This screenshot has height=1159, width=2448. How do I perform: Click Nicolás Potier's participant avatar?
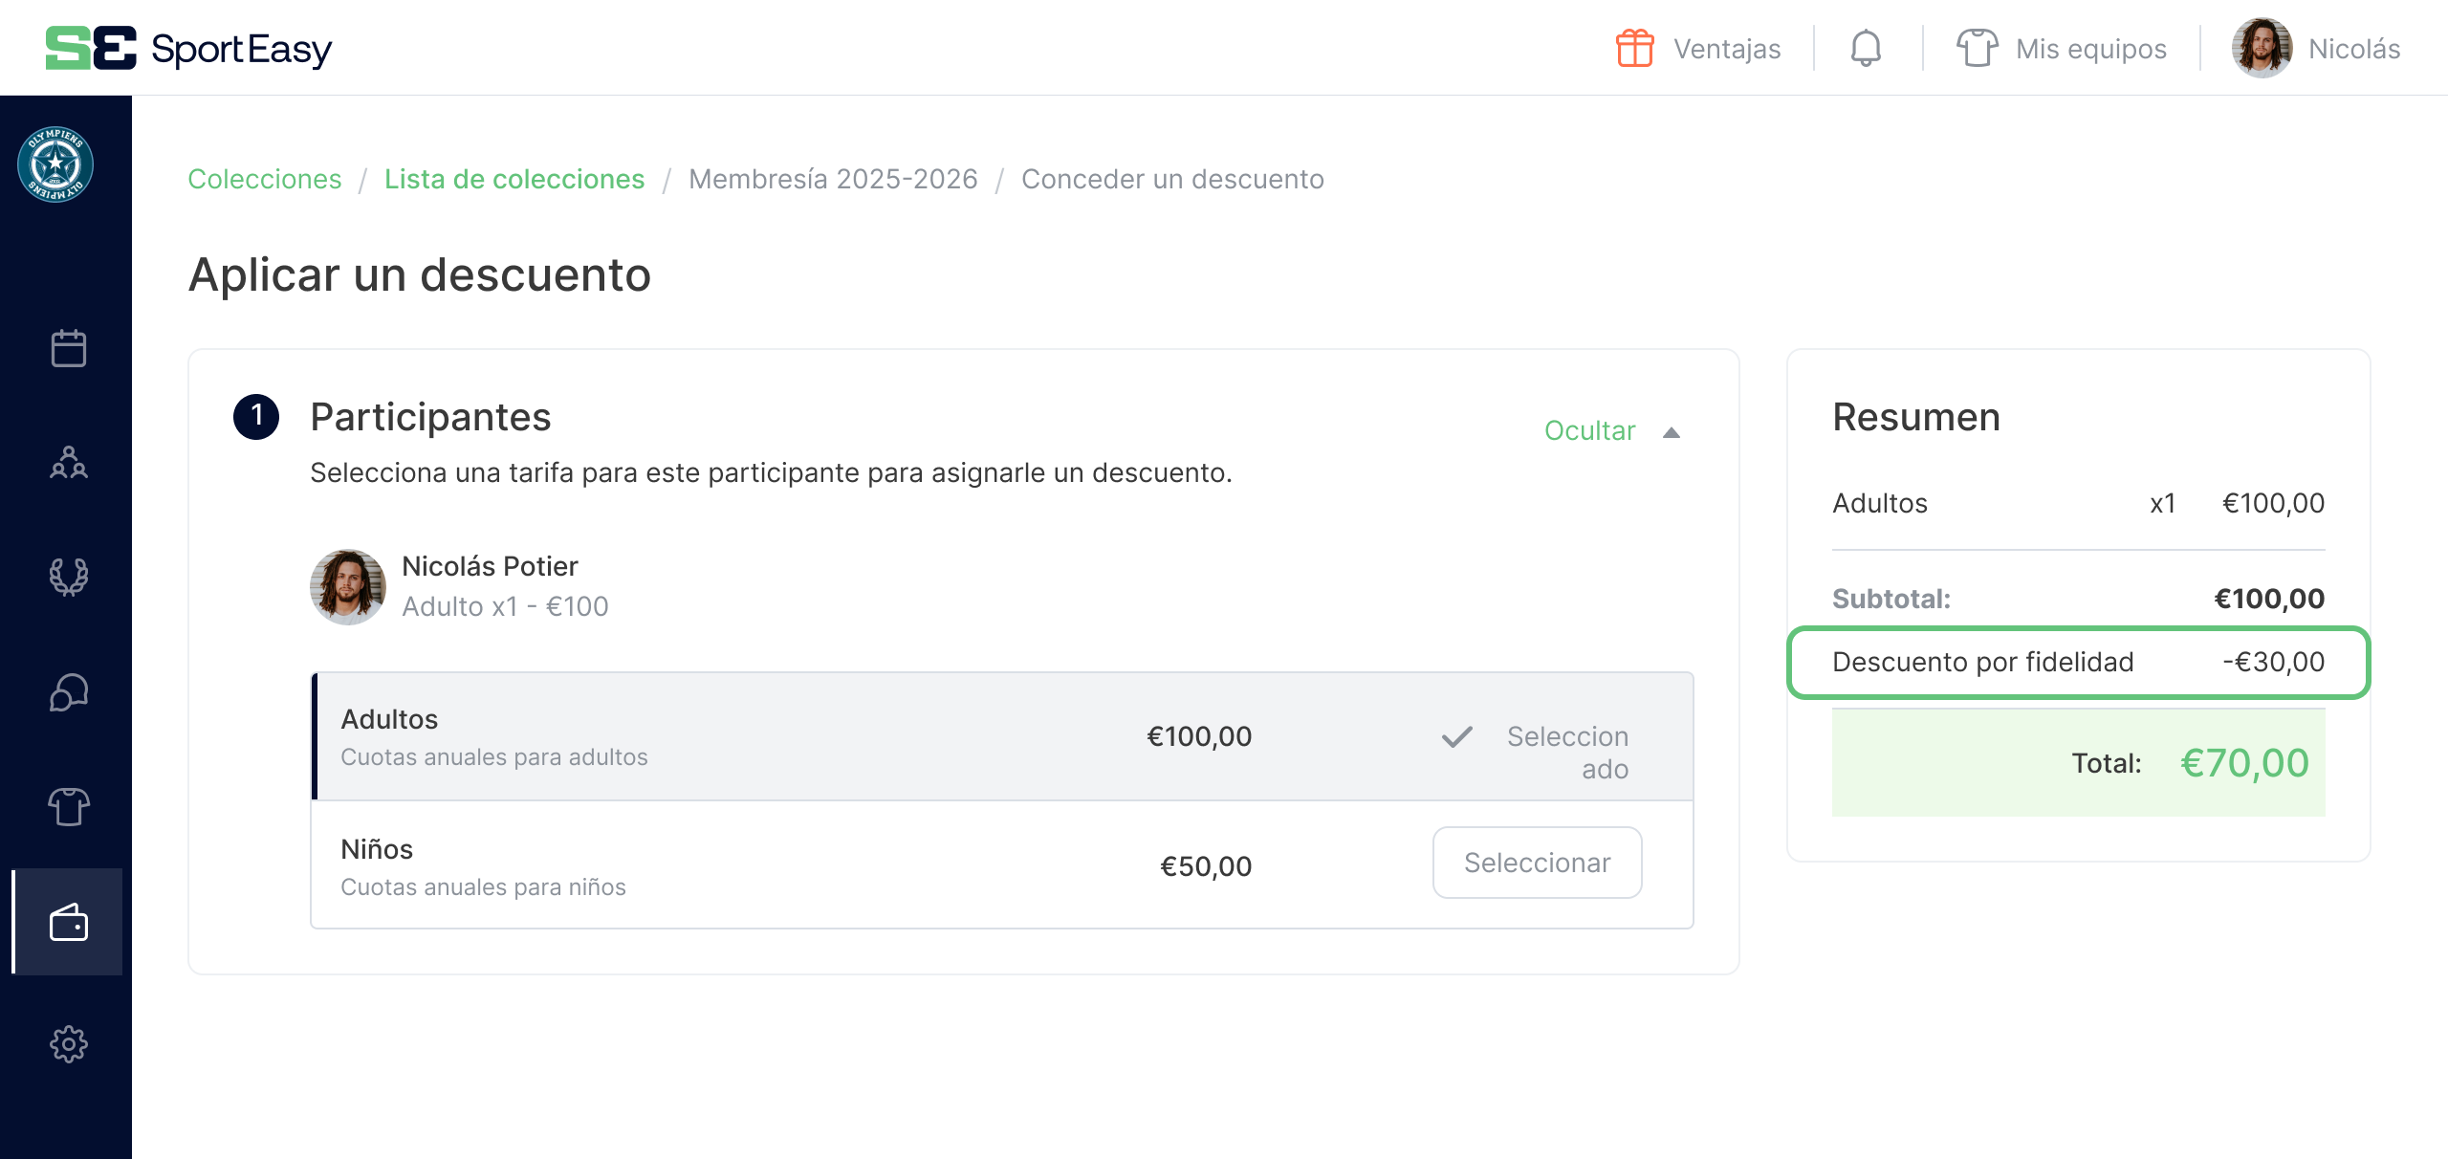click(x=348, y=586)
